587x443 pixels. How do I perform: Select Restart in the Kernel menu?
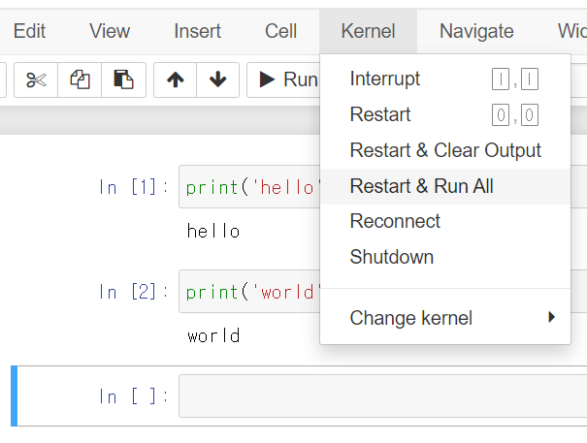(445, 114)
